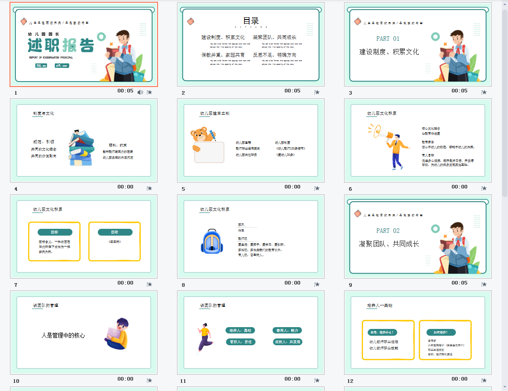Select slide 10 人是管理中的核心 thumbnail
Viewport: 508px width, 391px height.
pyautogui.click(x=84, y=332)
